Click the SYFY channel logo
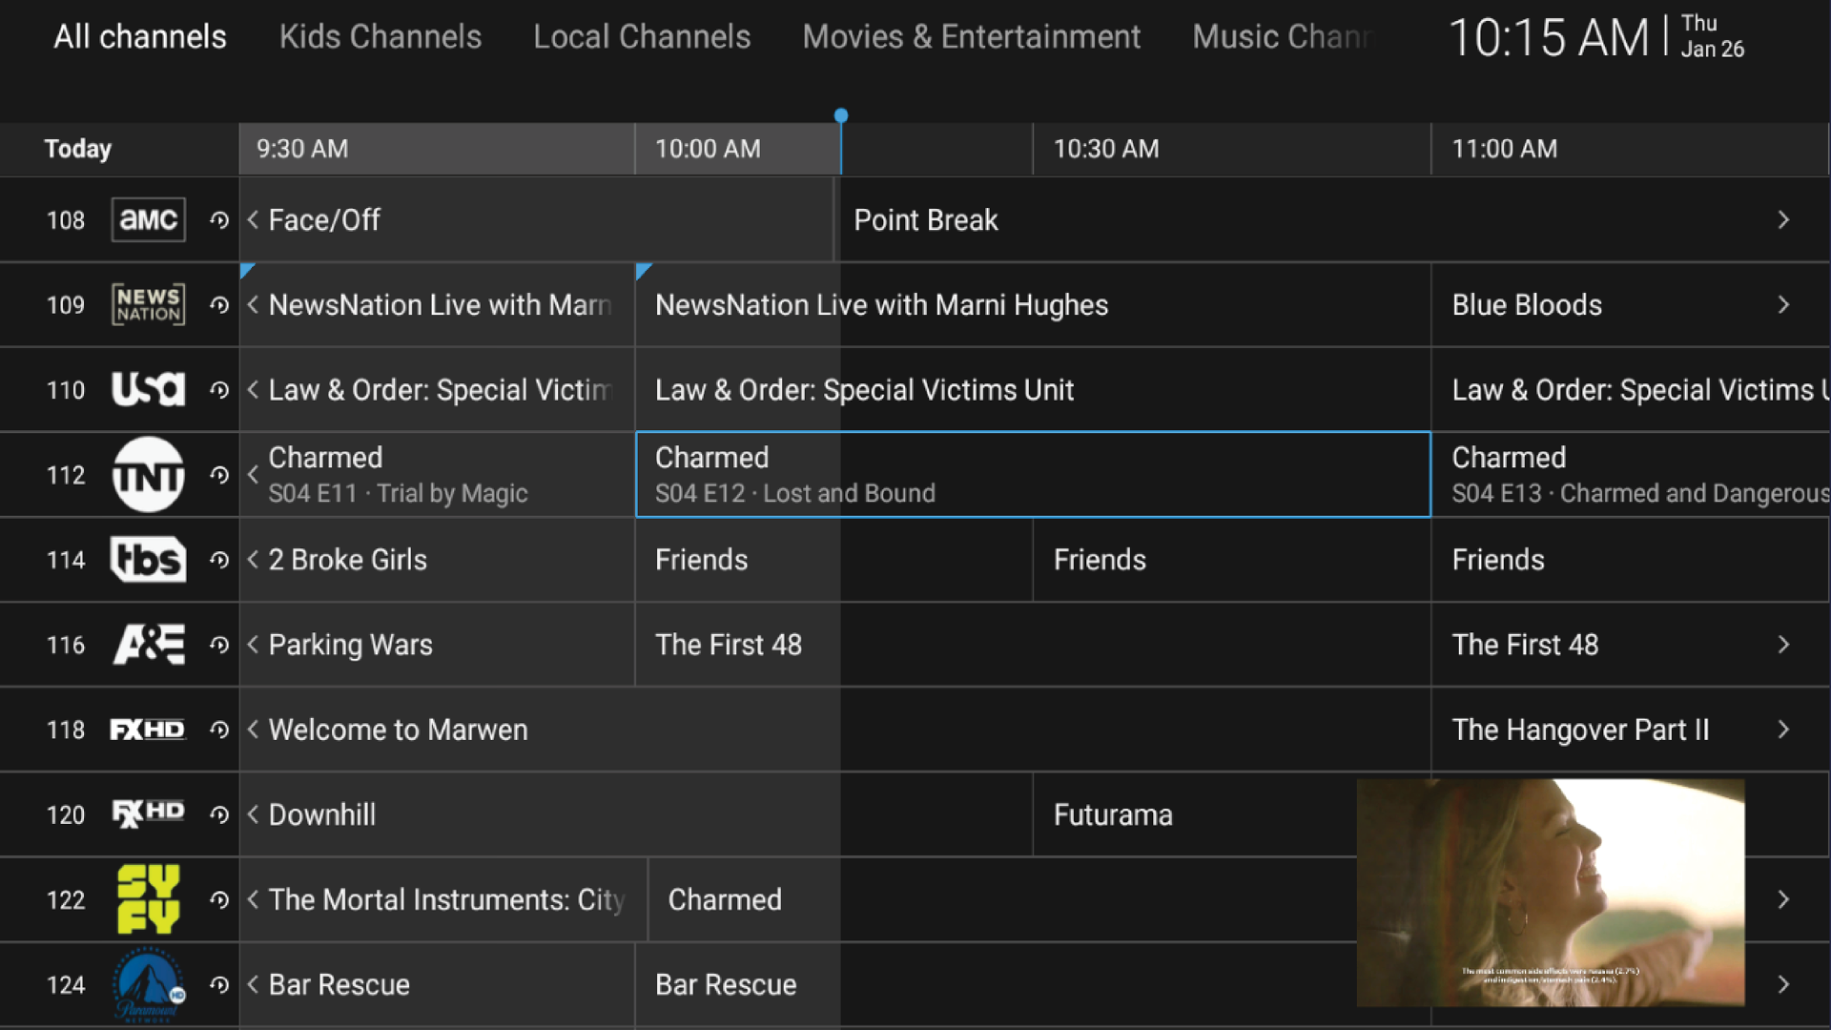Image resolution: width=1831 pixels, height=1030 pixels. (x=148, y=899)
